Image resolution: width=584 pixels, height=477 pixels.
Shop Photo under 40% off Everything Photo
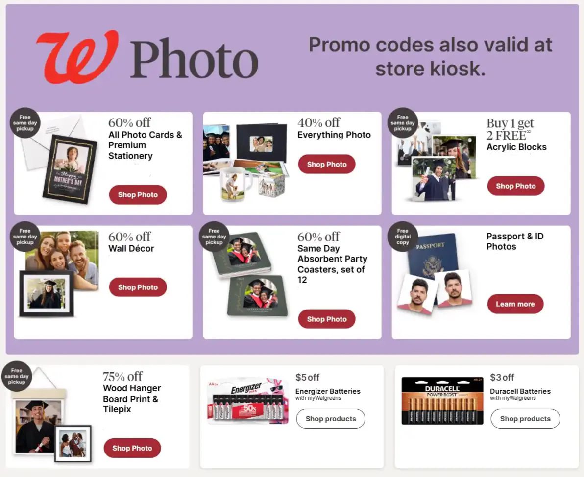[327, 164]
